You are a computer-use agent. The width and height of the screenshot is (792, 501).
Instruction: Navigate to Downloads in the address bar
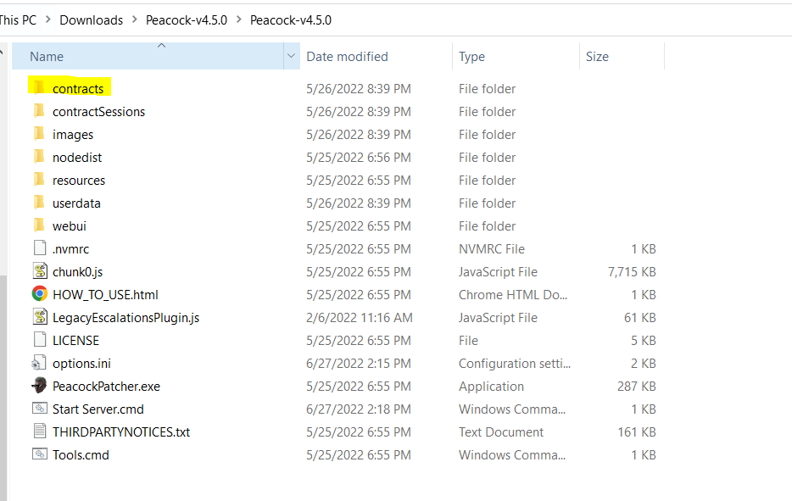[91, 19]
